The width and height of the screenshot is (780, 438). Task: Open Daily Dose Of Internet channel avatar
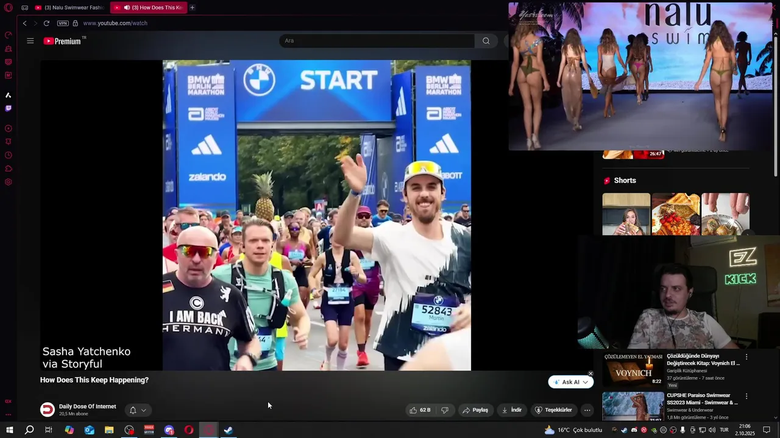point(48,409)
